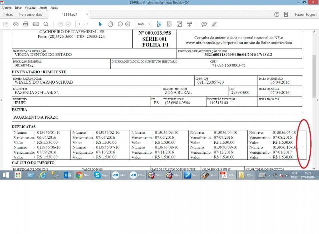This screenshot has height=234, width=319.
Task: Select the Highlight pen tool
Action: [x=214, y=24]
